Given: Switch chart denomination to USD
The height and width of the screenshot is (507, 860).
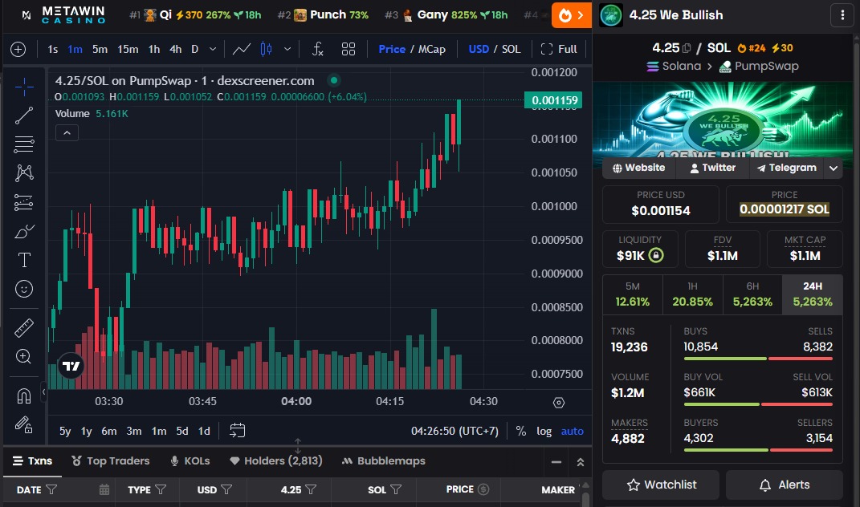Looking at the screenshot, I should (x=479, y=49).
